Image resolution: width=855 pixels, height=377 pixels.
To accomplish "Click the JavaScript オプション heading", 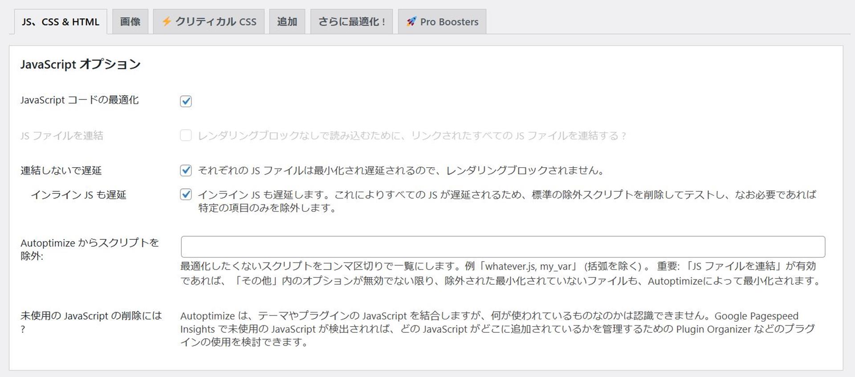I will (81, 64).
